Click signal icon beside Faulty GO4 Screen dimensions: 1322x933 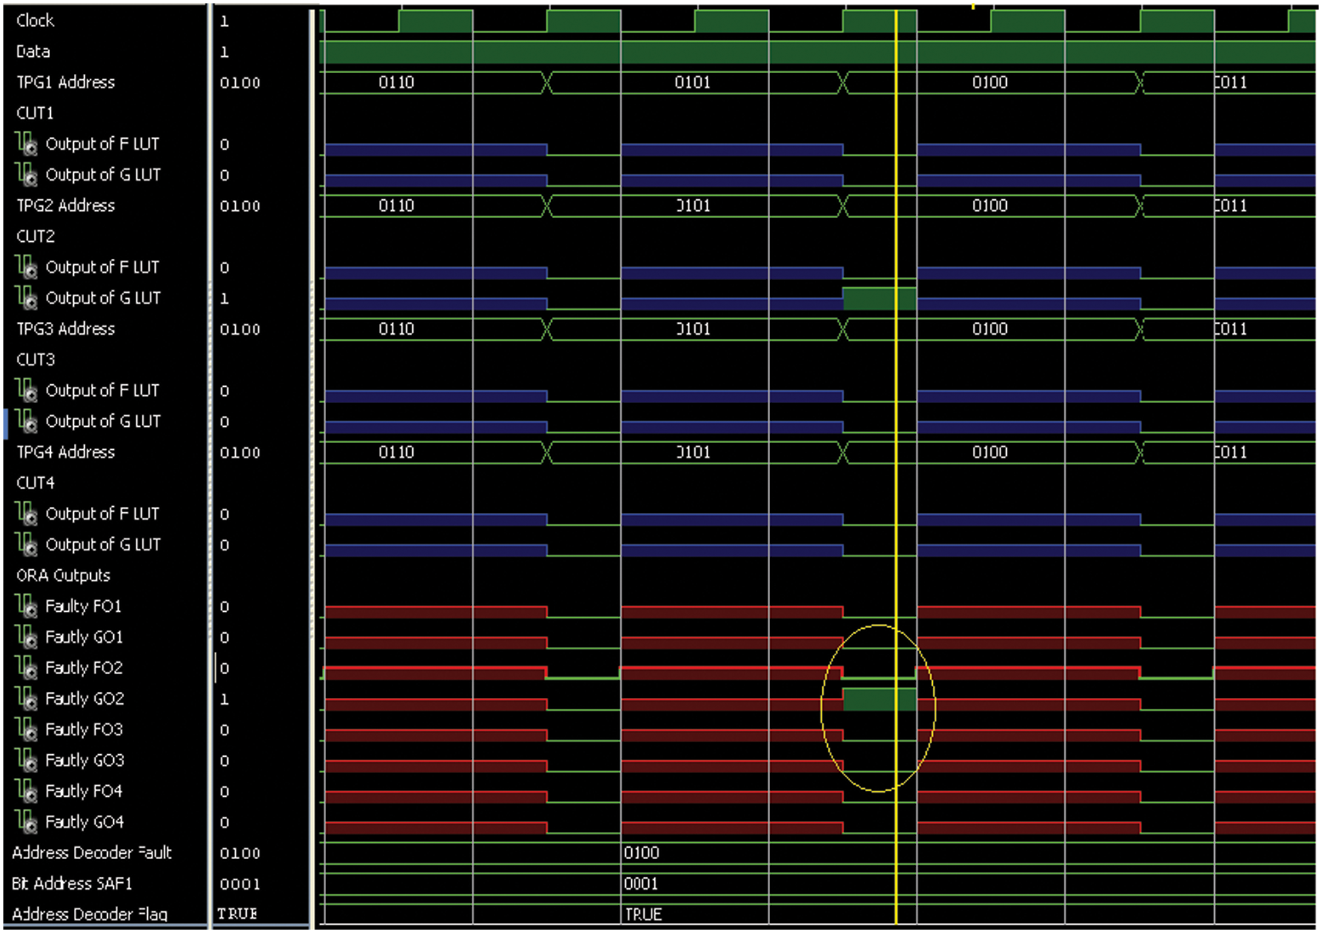pos(26,821)
